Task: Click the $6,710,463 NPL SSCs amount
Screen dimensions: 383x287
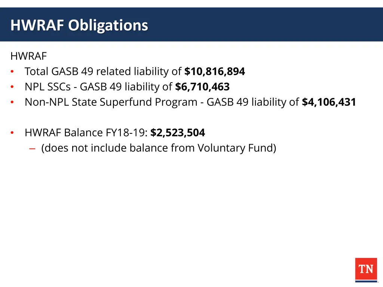Action: (202, 87)
